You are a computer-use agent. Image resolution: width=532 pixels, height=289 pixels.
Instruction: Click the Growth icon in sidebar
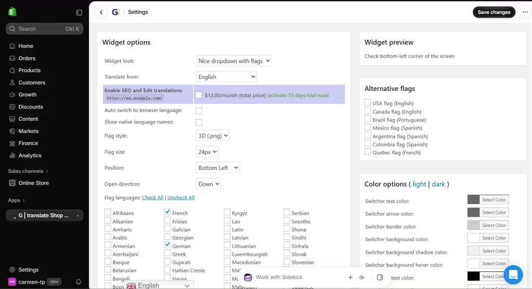12,95
